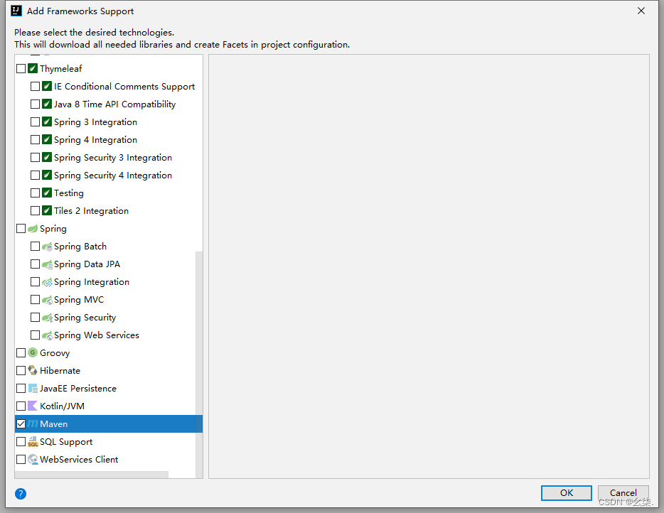Click the OK button

click(566, 492)
